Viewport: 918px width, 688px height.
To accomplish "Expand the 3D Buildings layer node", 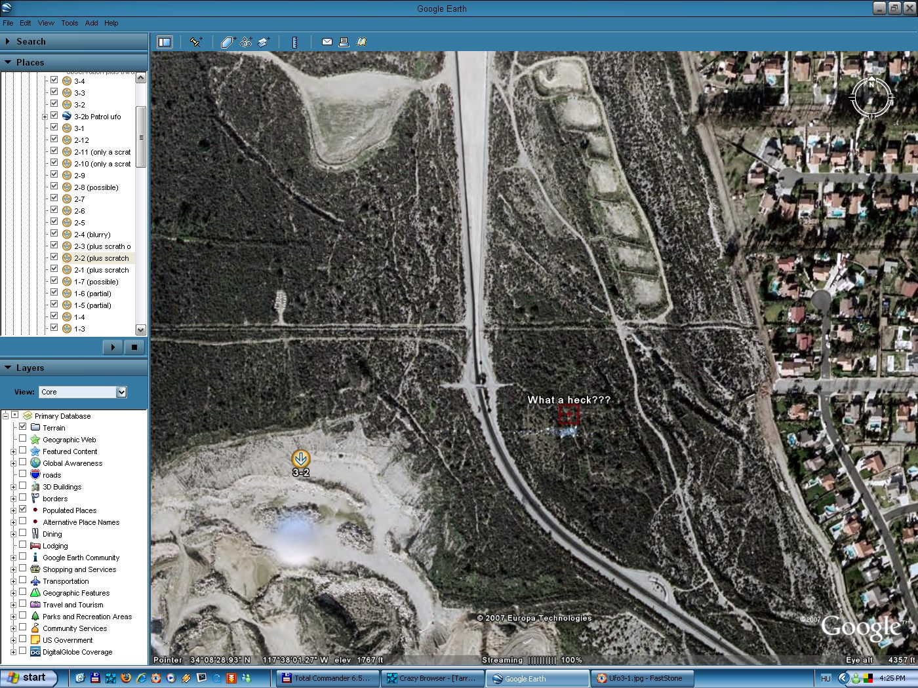I will 13,487.
